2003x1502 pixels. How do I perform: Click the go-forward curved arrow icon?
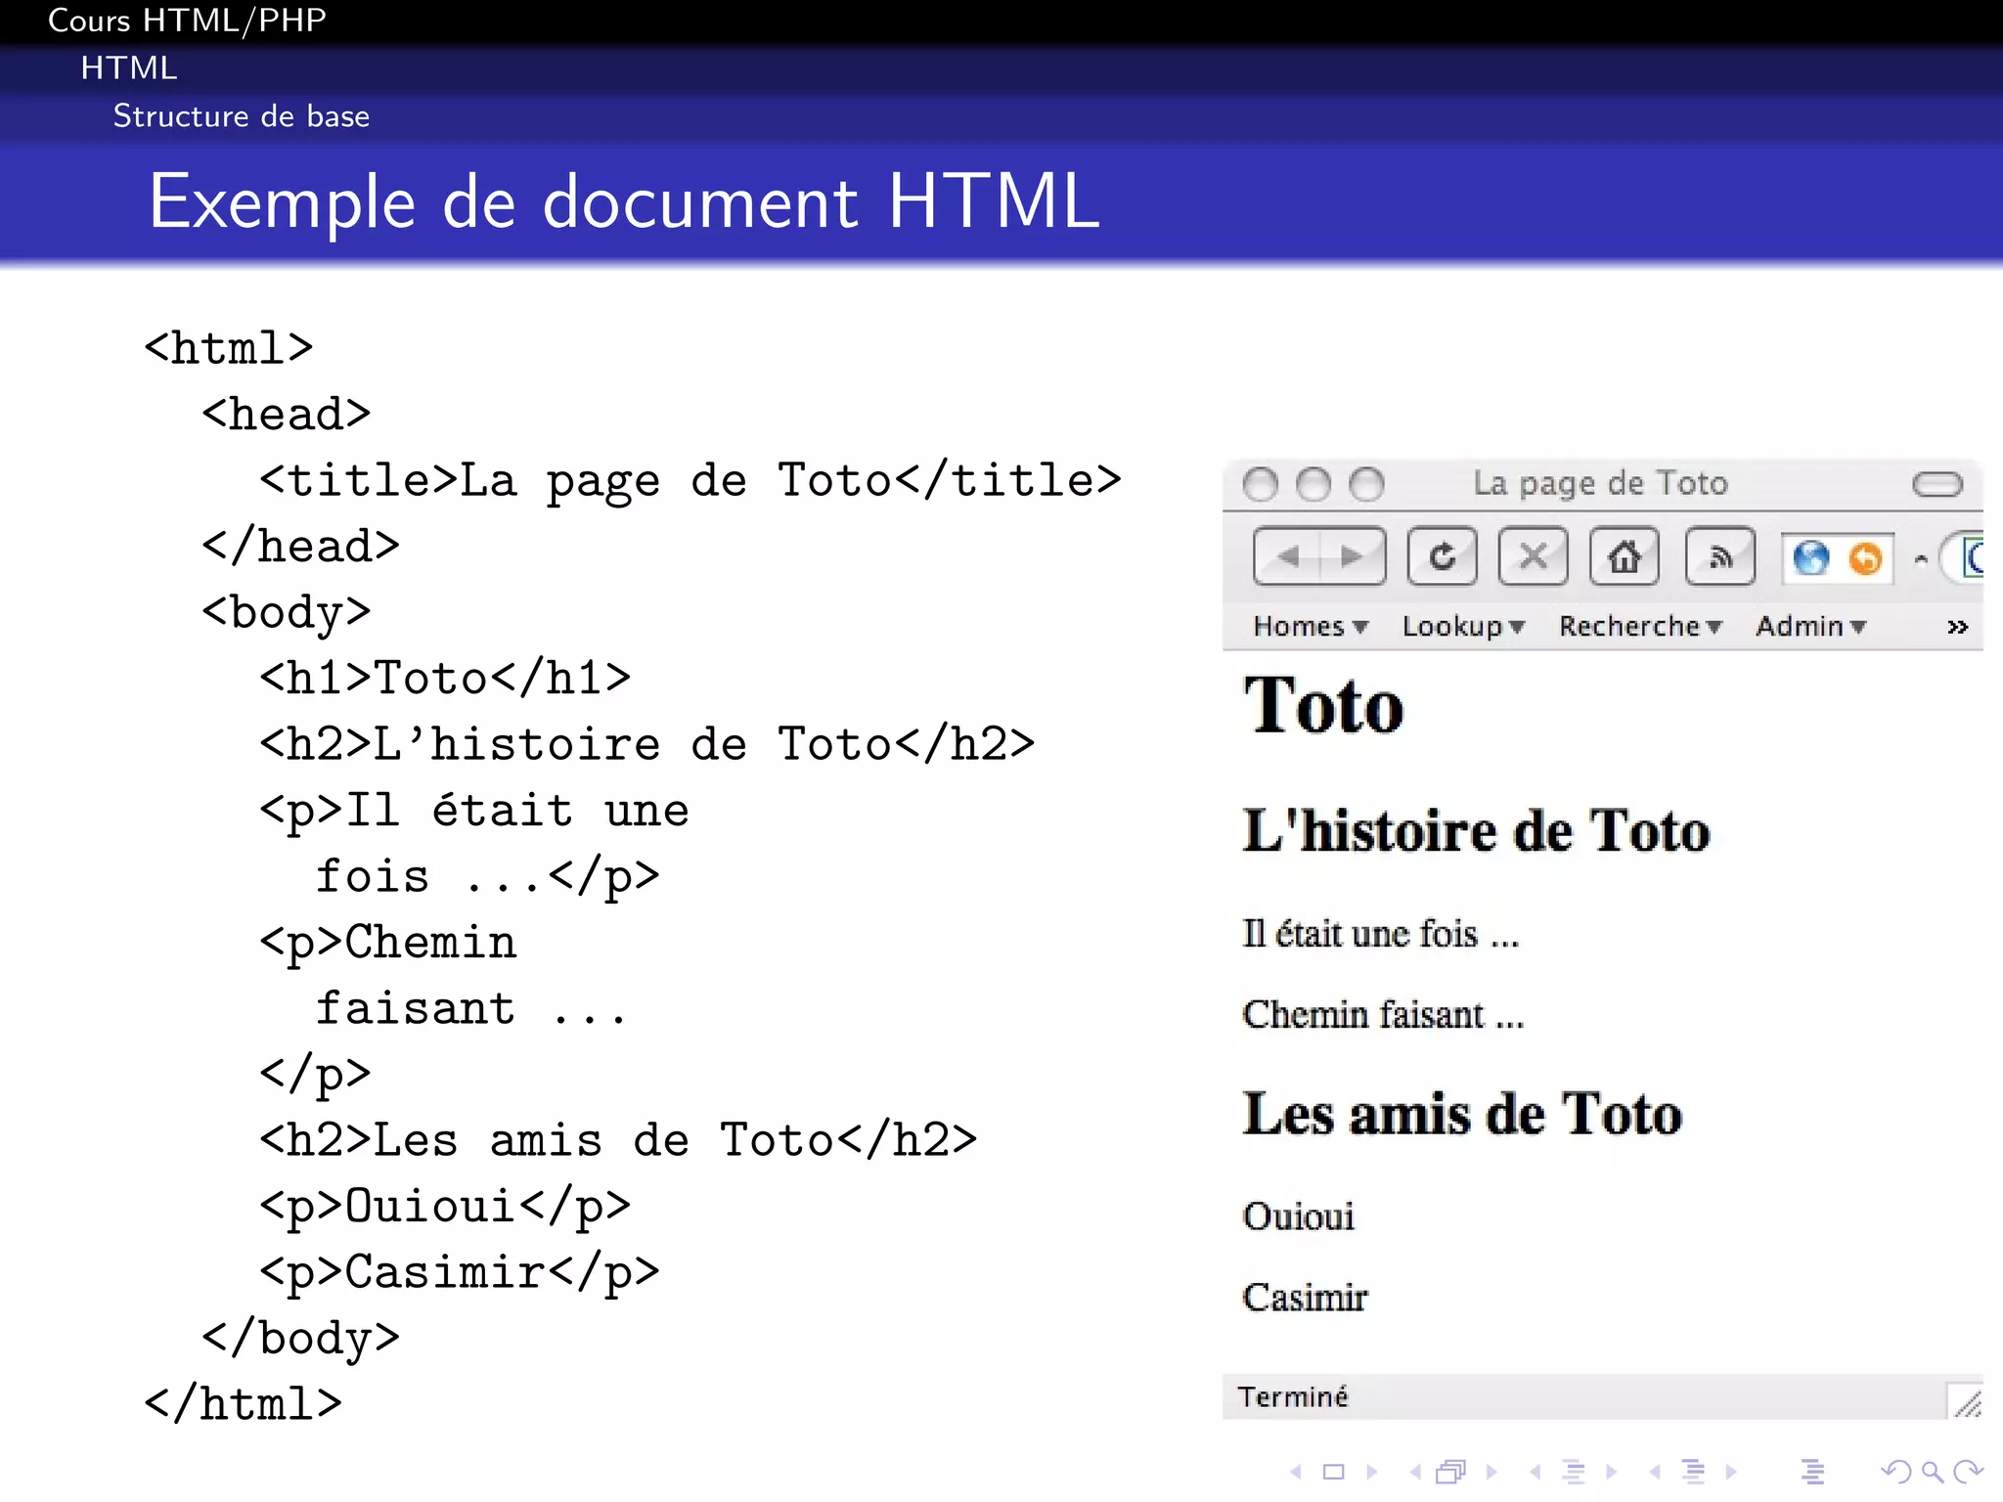pyautogui.click(x=1968, y=1472)
